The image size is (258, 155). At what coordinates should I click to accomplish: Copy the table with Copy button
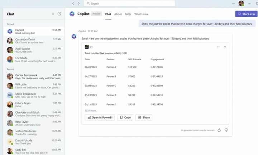coord(125,118)
